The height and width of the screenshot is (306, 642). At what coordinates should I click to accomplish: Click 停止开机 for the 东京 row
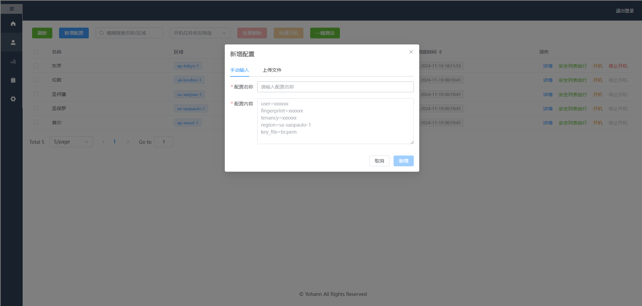(618, 66)
